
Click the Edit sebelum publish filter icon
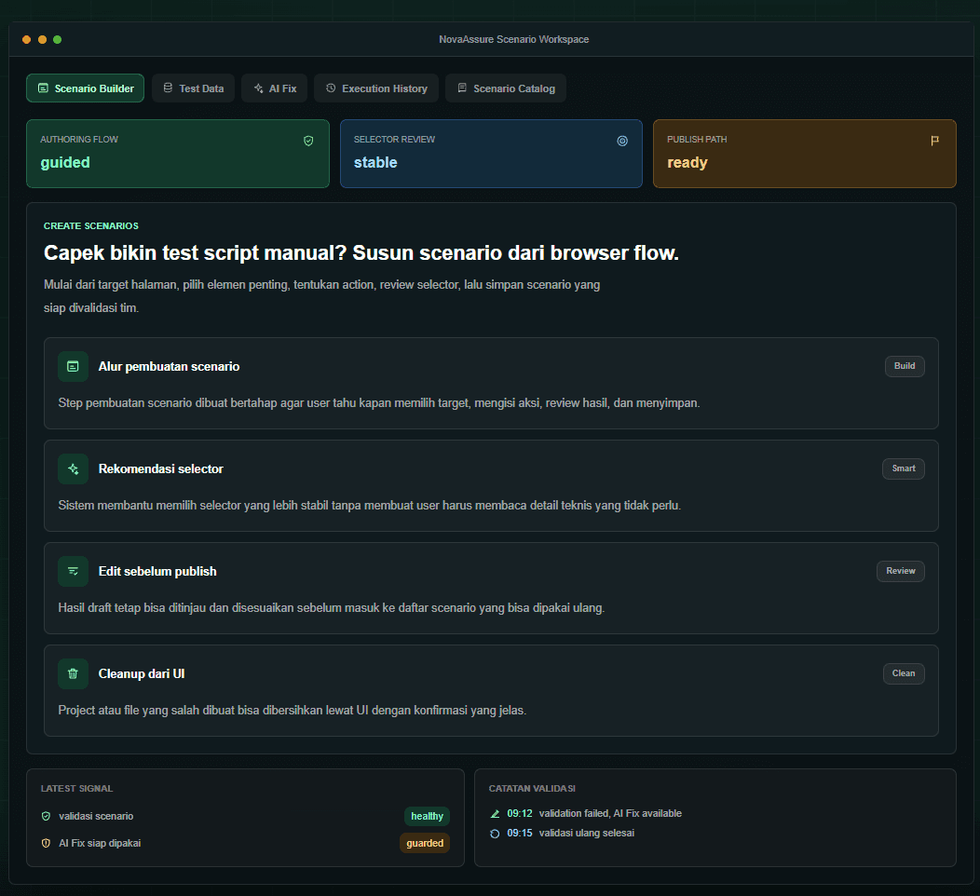[73, 571]
